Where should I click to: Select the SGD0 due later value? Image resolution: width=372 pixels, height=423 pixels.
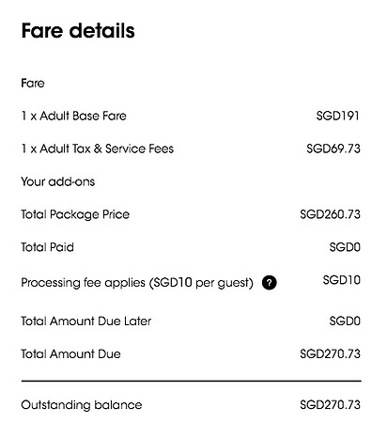[345, 321]
